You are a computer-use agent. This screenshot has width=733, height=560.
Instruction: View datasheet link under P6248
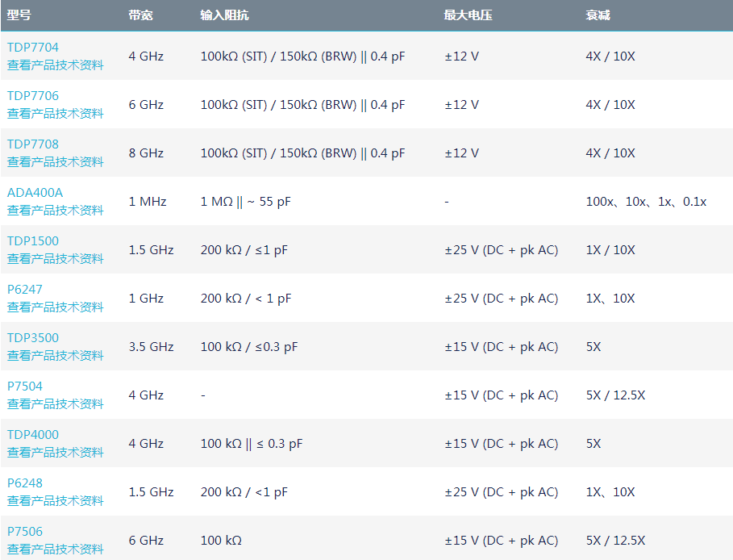click(x=55, y=500)
